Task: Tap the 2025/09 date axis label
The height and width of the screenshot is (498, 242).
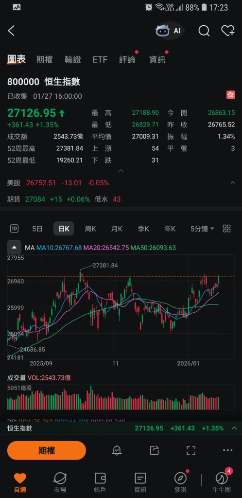Action: [41, 363]
